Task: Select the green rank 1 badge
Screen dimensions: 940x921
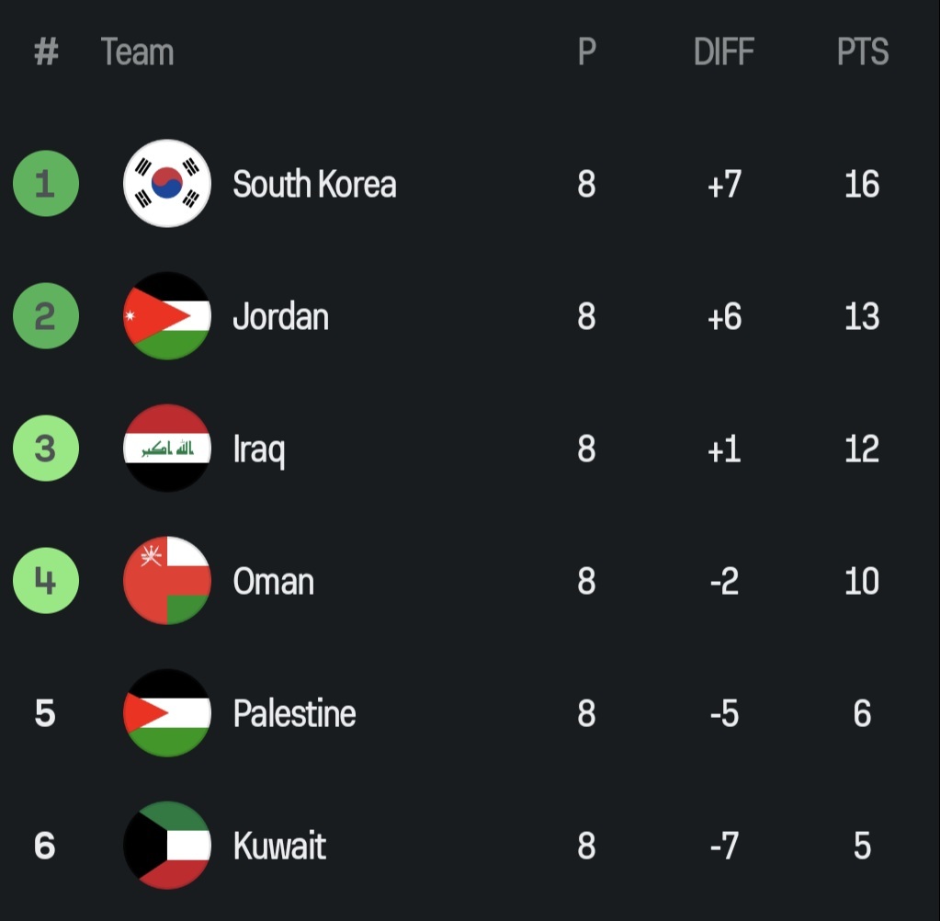Action: [x=46, y=184]
